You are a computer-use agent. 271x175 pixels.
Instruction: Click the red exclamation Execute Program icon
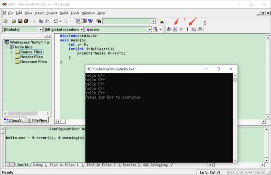[187, 29]
